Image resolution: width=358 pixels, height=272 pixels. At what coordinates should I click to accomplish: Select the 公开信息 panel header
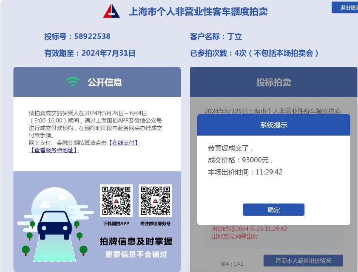click(x=97, y=82)
